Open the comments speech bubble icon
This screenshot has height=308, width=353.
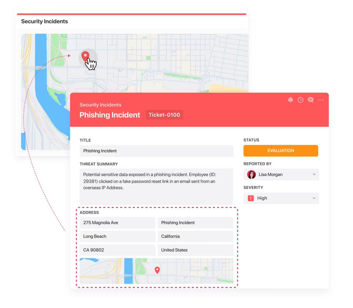[x=311, y=100]
